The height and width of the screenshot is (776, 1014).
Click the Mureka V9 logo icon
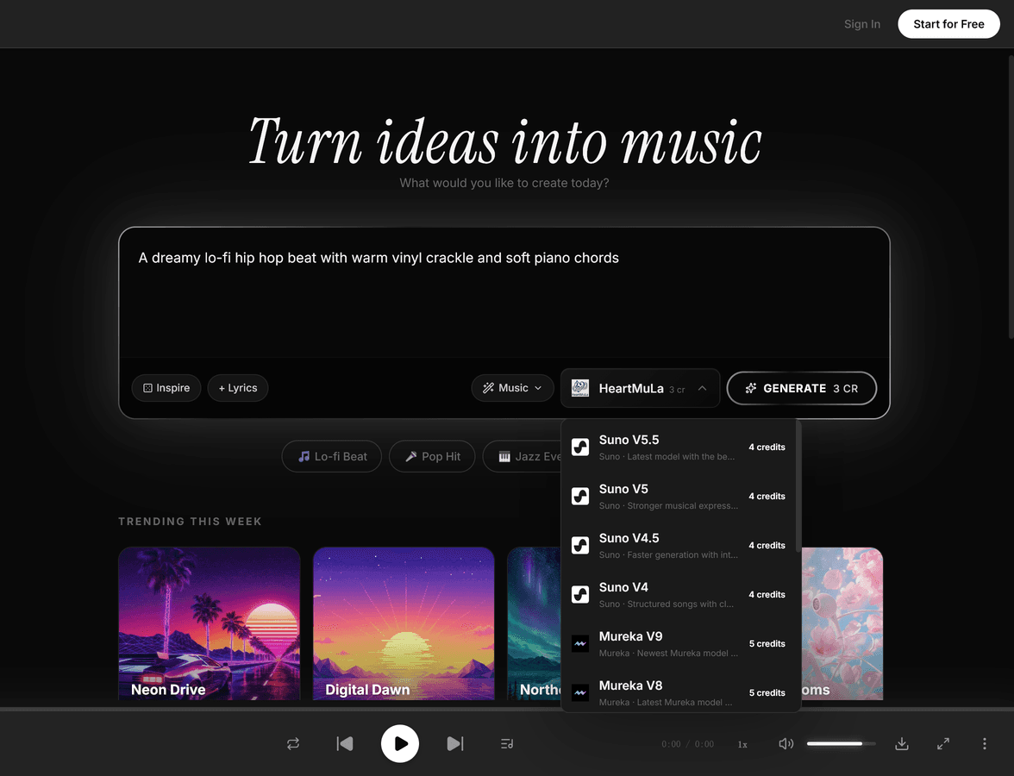point(580,643)
